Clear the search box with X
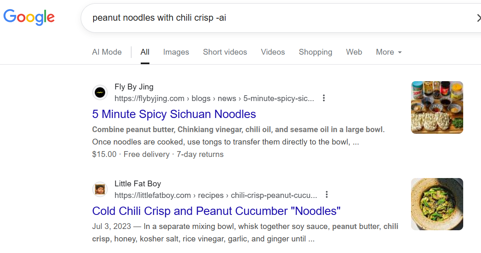The width and height of the screenshot is (481, 253). (x=478, y=18)
